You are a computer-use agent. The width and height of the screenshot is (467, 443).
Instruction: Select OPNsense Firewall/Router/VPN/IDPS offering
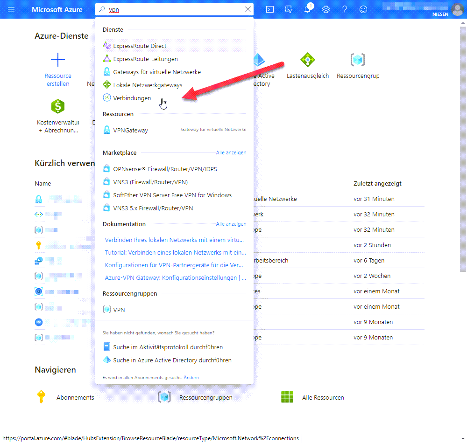pyautogui.click(x=174, y=169)
